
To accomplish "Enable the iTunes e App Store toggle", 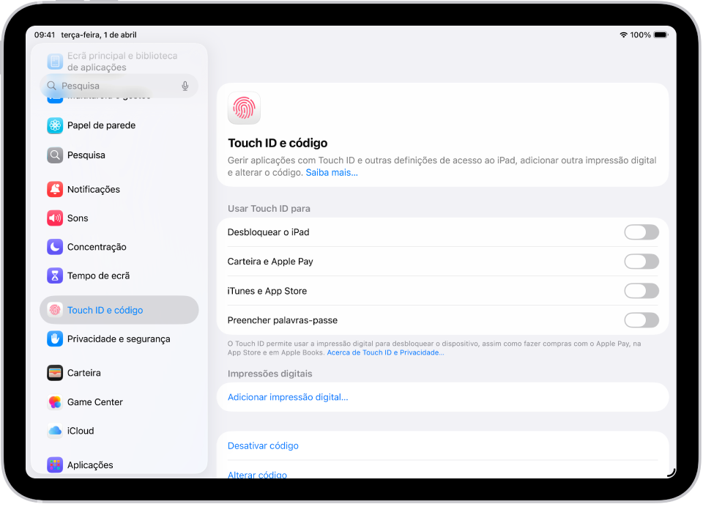I will [641, 291].
